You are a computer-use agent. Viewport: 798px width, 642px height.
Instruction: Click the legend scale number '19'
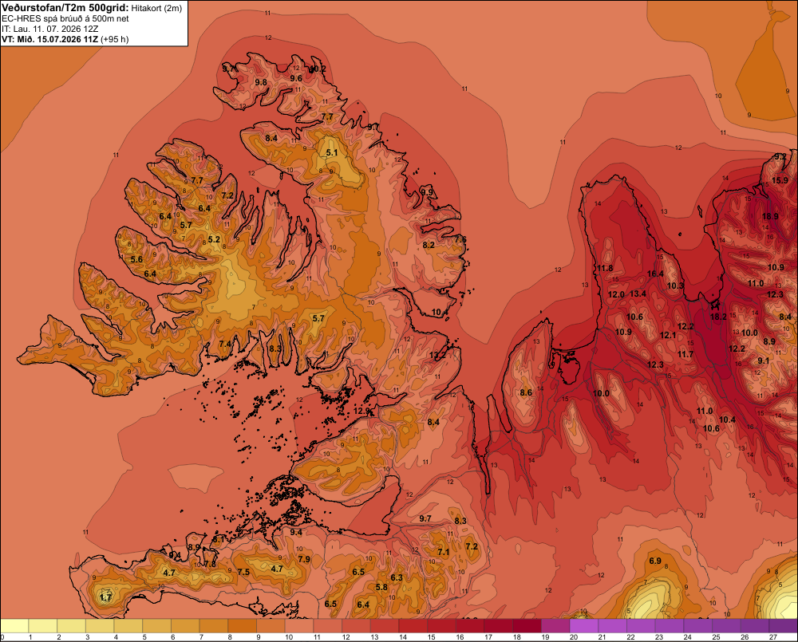tap(545, 637)
